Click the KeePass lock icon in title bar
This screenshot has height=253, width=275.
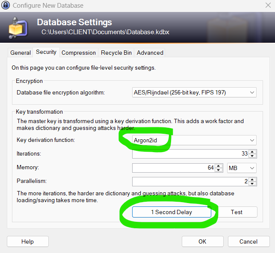[6, 6]
